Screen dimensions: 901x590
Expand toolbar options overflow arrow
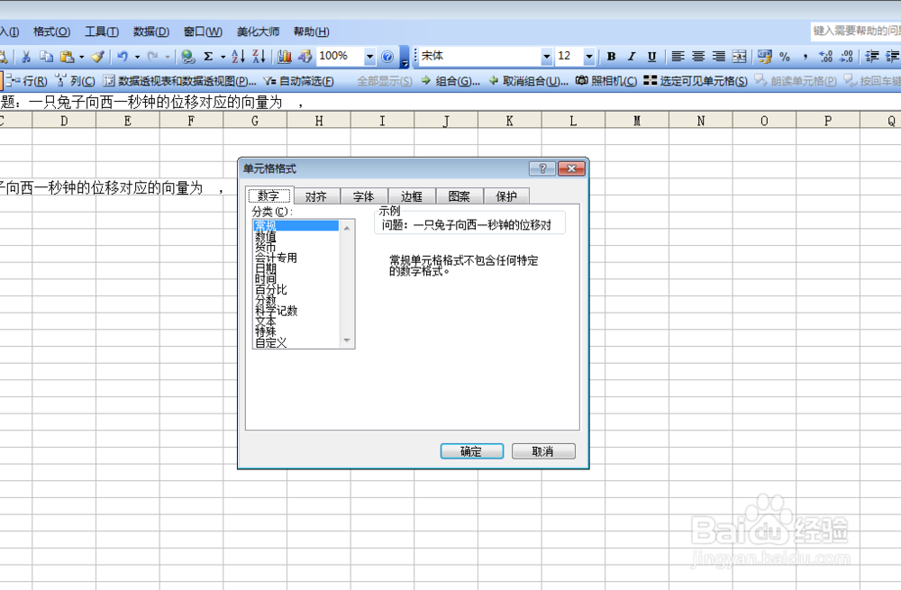(x=405, y=58)
